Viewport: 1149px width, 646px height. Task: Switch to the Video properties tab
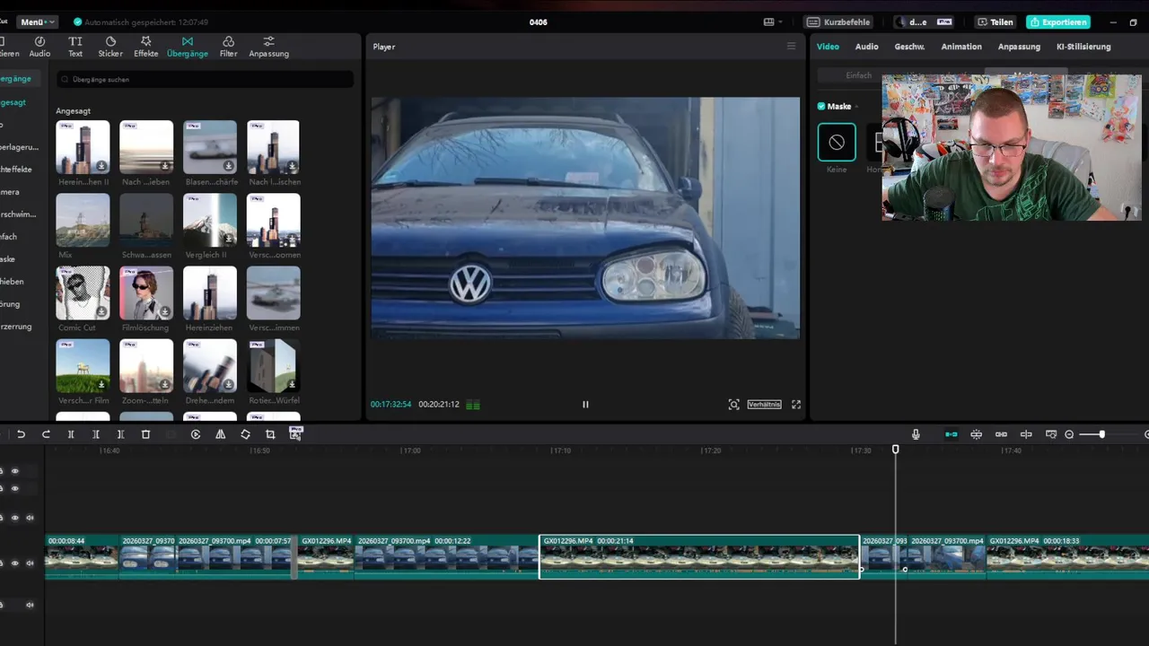coord(828,47)
